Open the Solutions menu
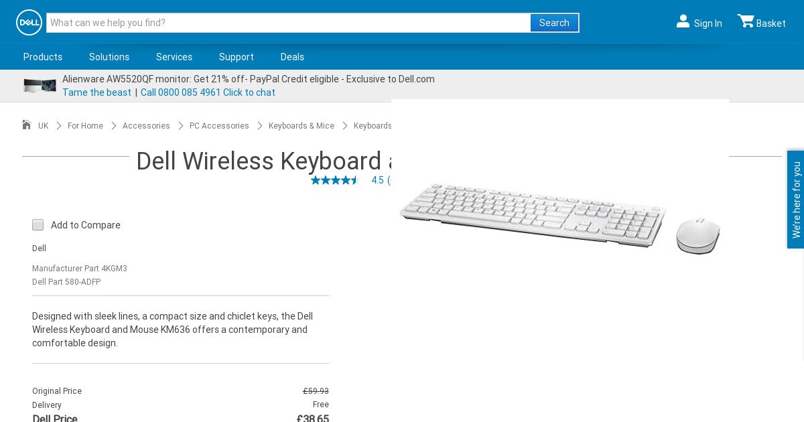The height and width of the screenshot is (422, 804). tap(109, 57)
